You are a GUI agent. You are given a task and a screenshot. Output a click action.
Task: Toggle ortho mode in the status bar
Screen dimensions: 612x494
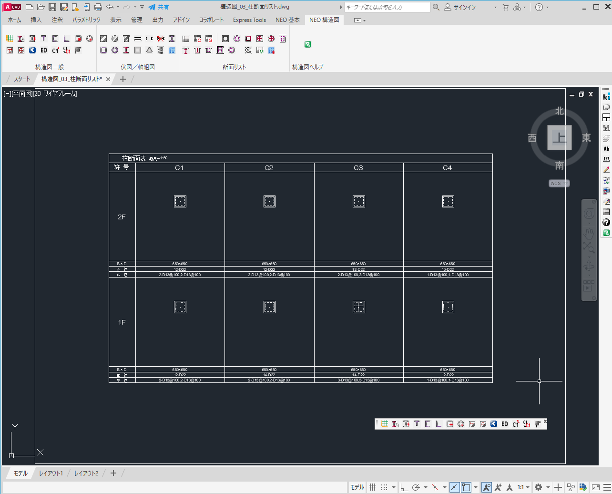pyautogui.click(x=404, y=487)
